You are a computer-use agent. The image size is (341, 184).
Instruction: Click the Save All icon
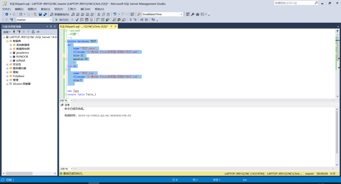pos(45,14)
